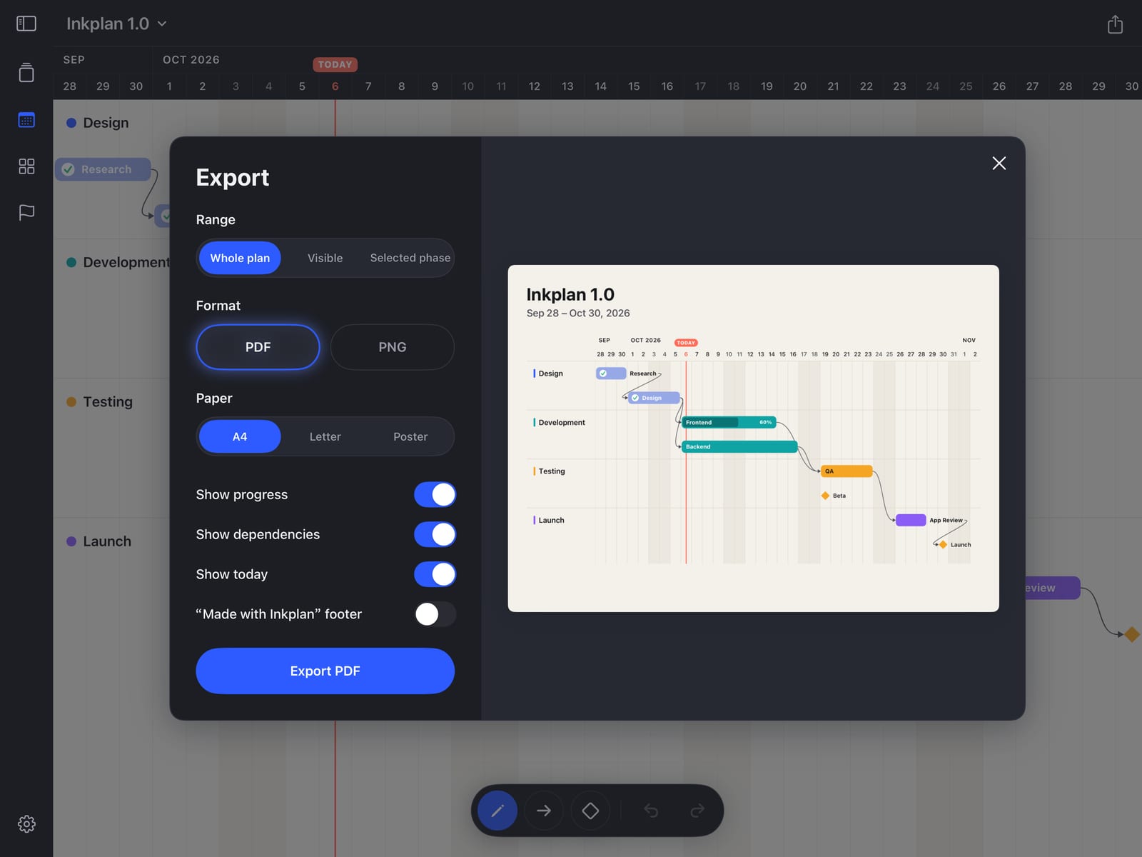1142x857 pixels.
Task: Click the purple App Review task bar
Action: 1052,588
